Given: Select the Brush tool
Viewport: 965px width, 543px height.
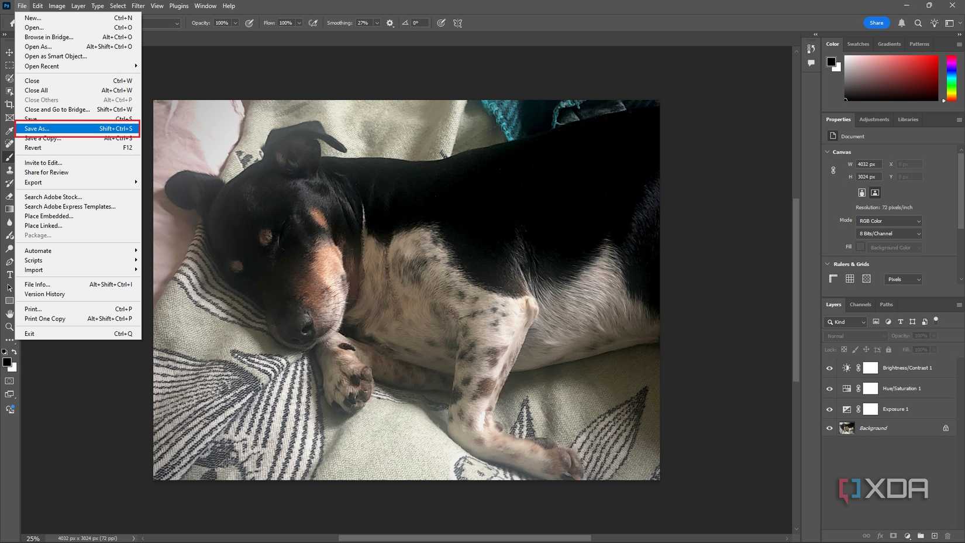Looking at the screenshot, I should click(9, 157).
